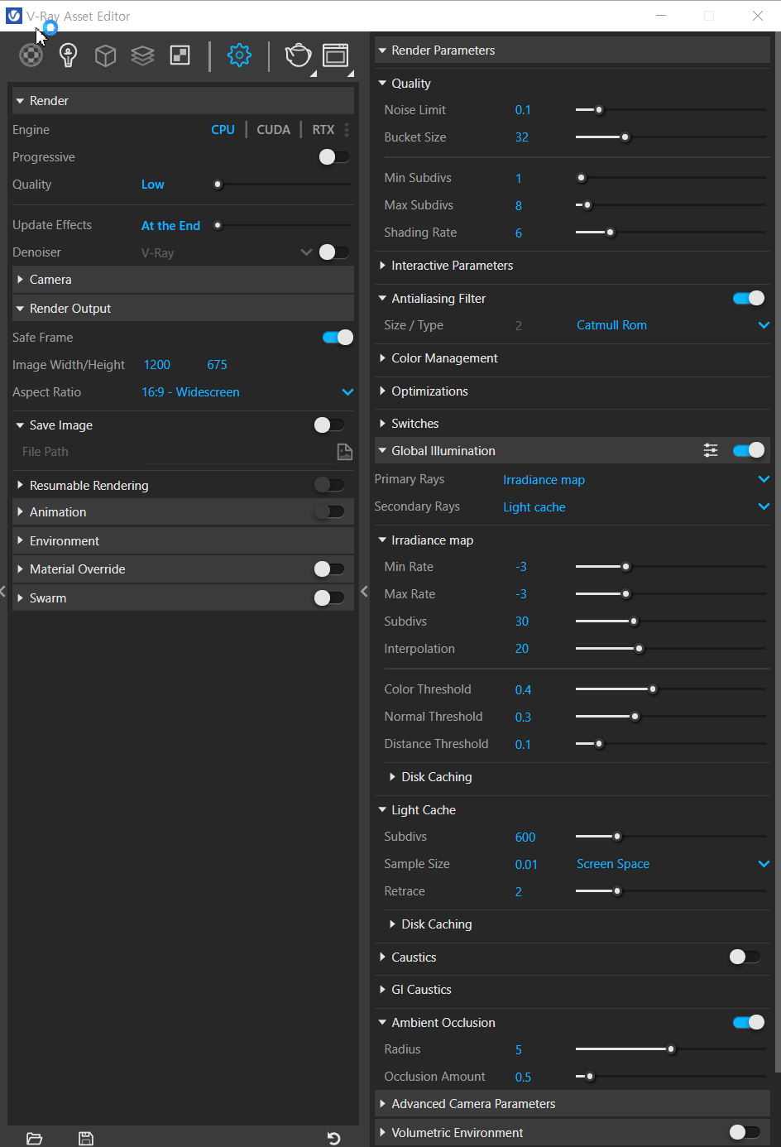Click the Update Effects slider
This screenshot has height=1147, width=781.
[282, 225]
